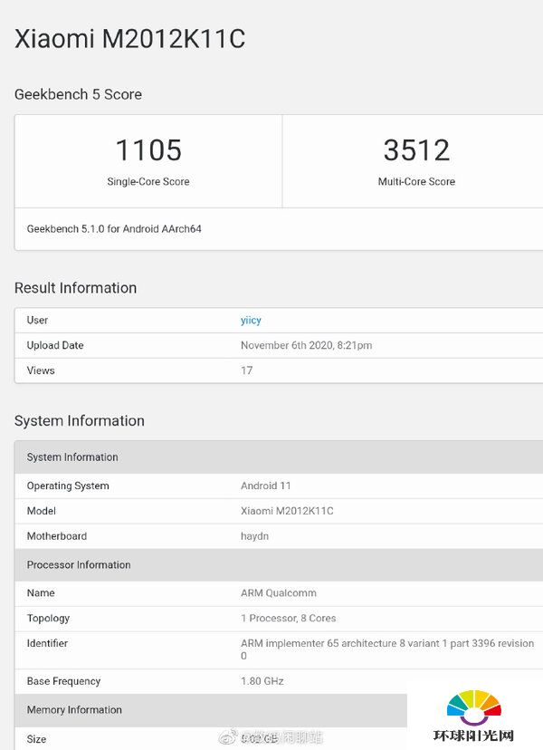Click the Xiaomi M2012K11C page title
Image resolution: width=543 pixels, height=750 pixels.
(x=129, y=38)
